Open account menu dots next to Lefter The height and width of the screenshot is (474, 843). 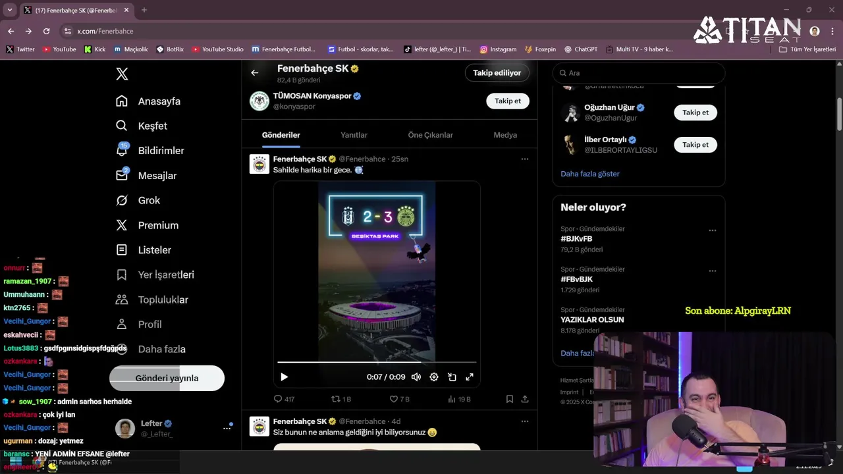click(x=227, y=428)
